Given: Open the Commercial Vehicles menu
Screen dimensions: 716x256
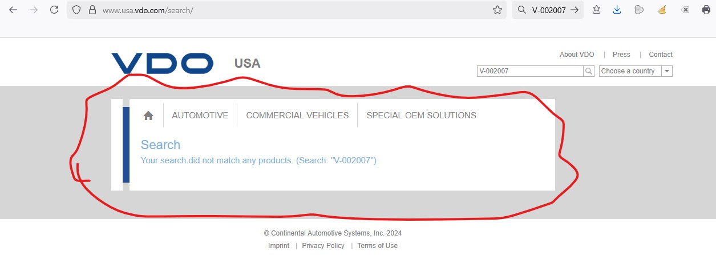Looking at the screenshot, I should [x=297, y=115].
